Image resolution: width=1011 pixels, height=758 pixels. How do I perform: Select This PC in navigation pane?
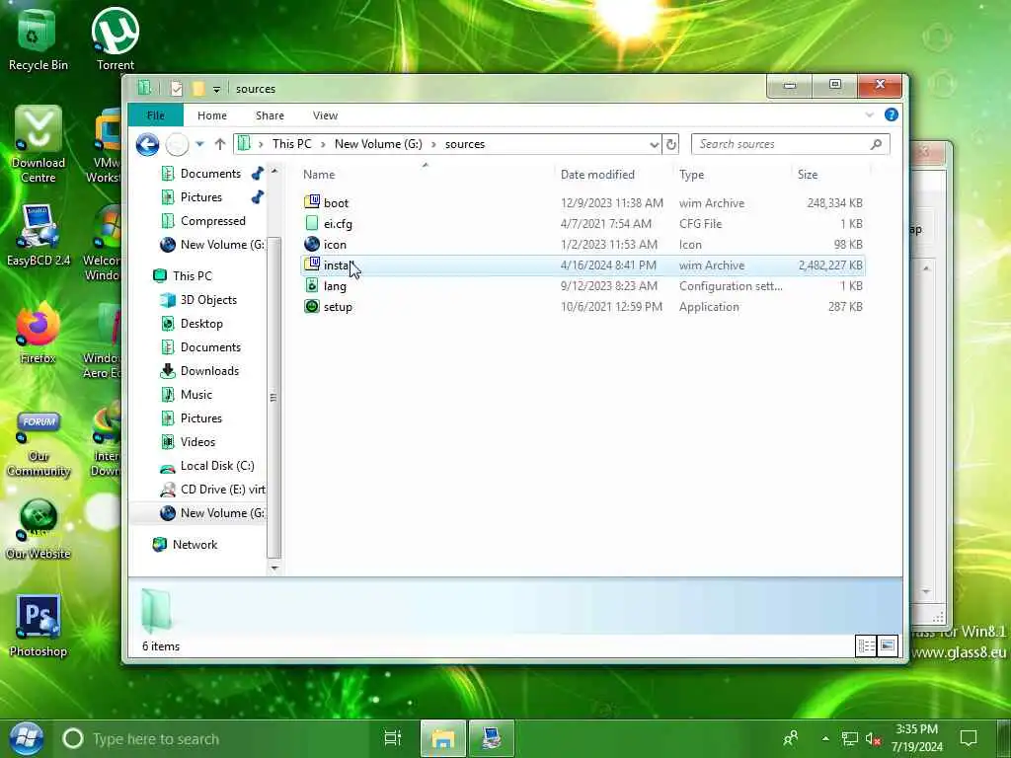(x=193, y=276)
